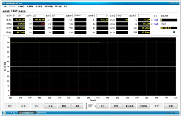Open the 文件 menu

(x=5, y=6)
